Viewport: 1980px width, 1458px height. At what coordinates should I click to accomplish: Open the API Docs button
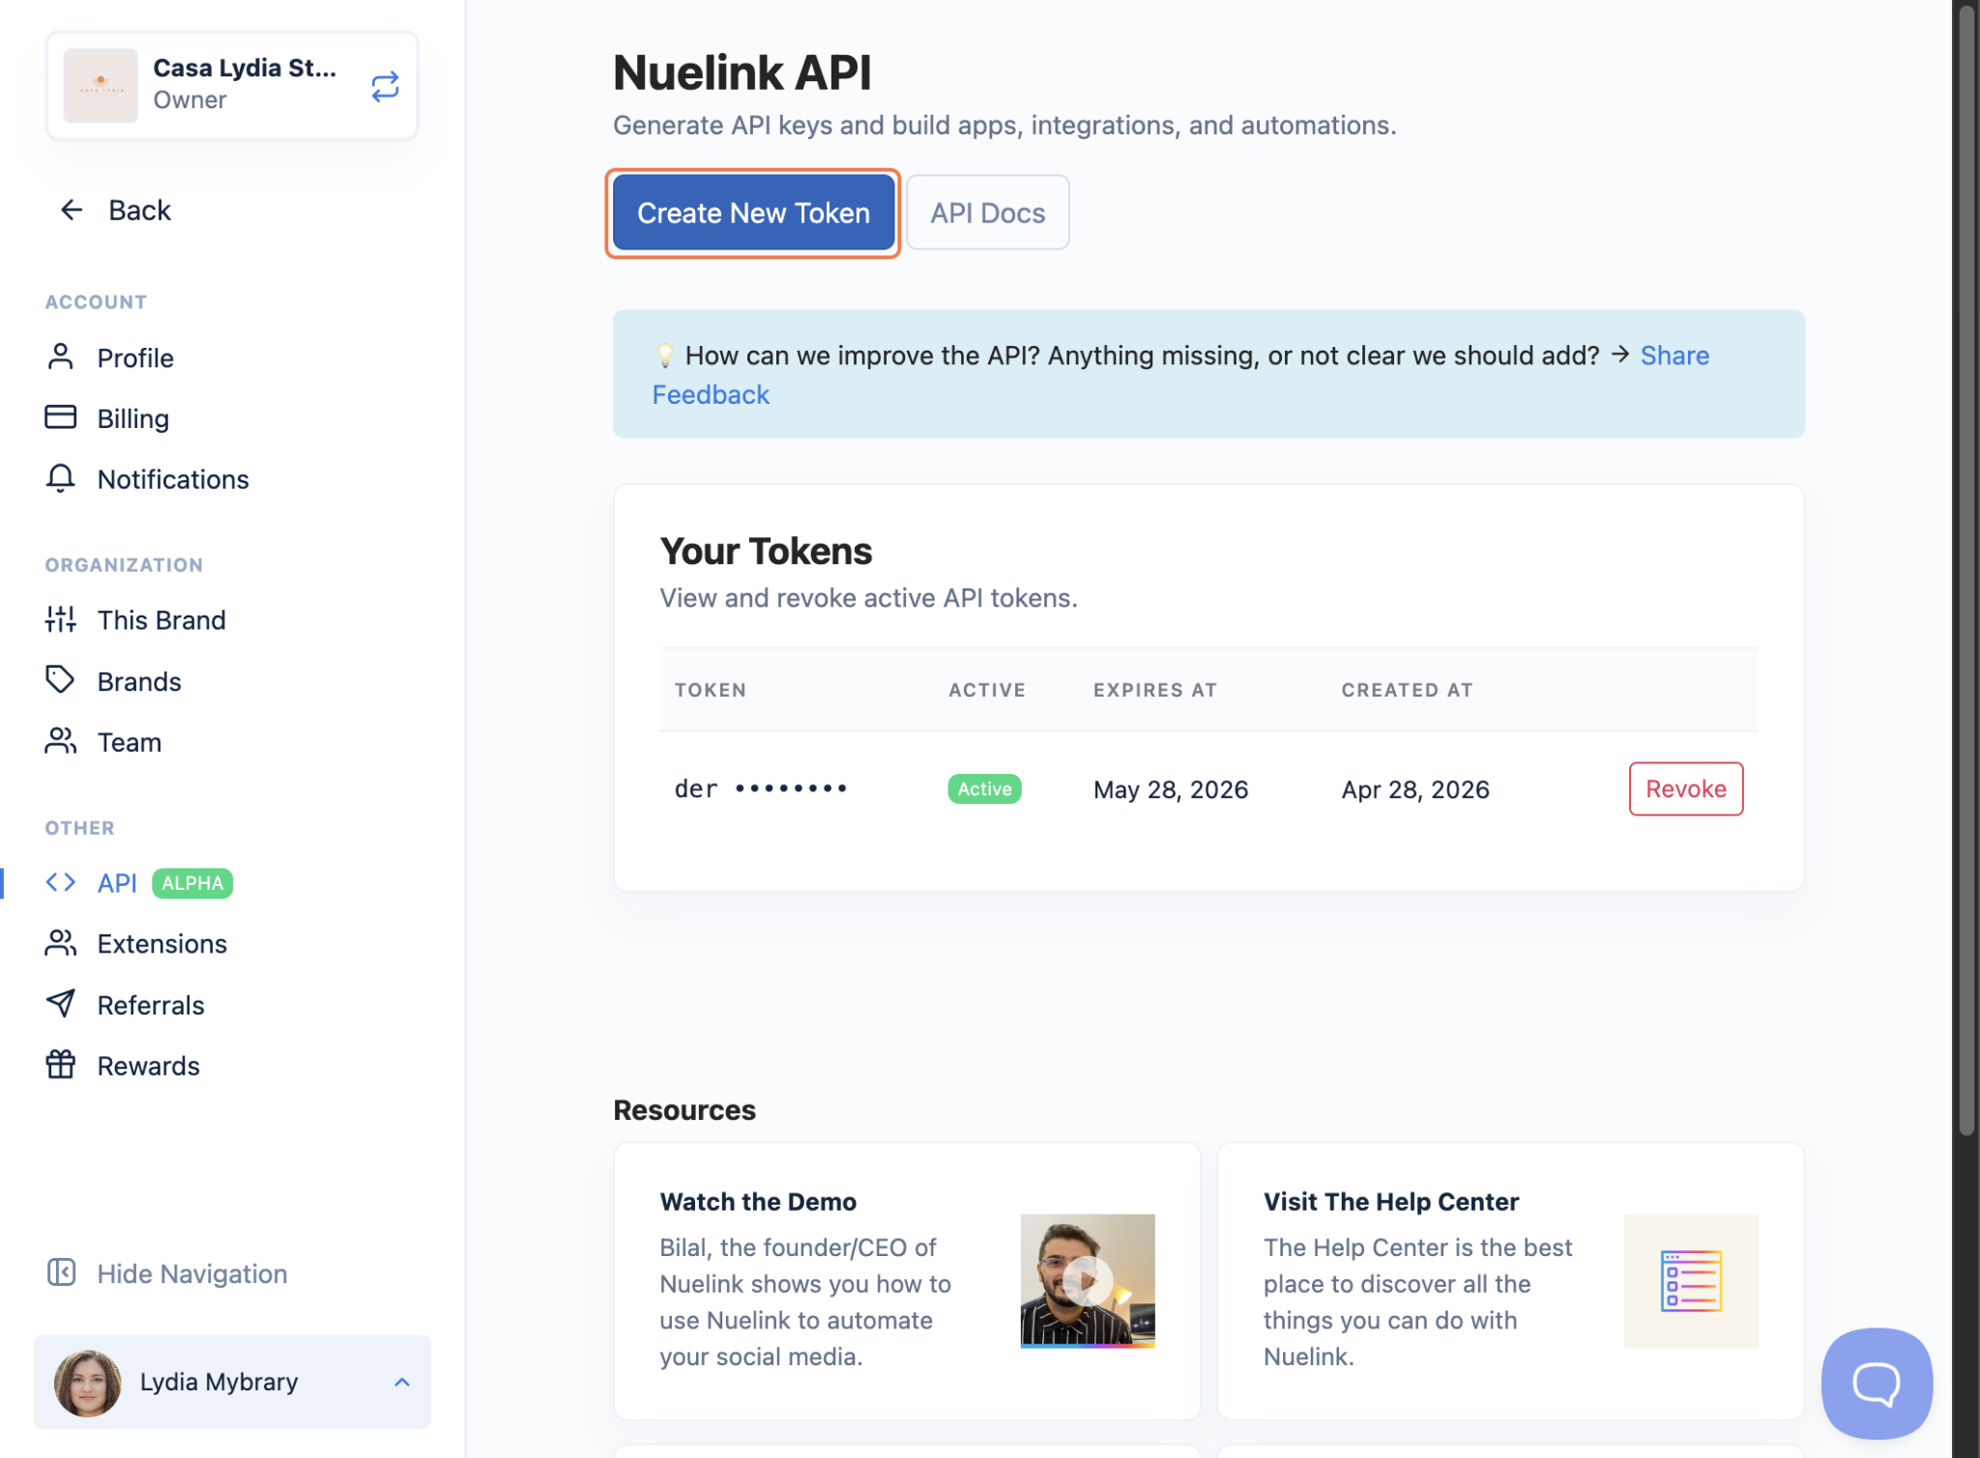[987, 213]
